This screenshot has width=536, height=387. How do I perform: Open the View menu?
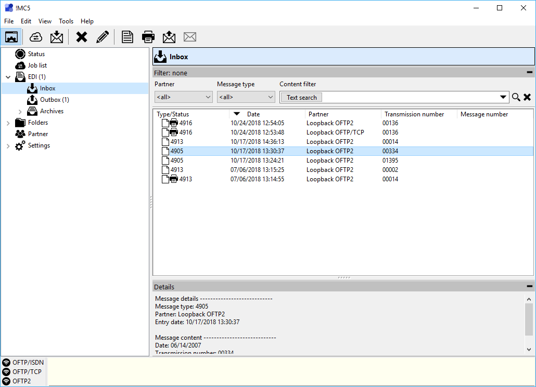pyautogui.click(x=45, y=21)
